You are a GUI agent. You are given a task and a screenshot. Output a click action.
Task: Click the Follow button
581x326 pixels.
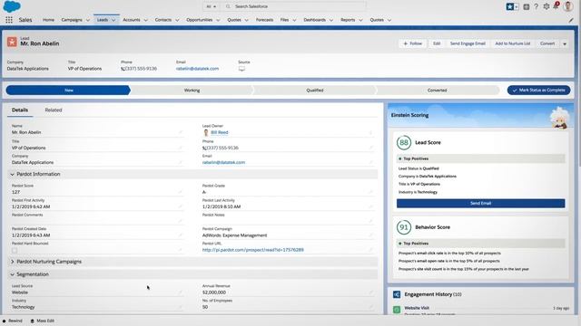(x=412, y=43)
